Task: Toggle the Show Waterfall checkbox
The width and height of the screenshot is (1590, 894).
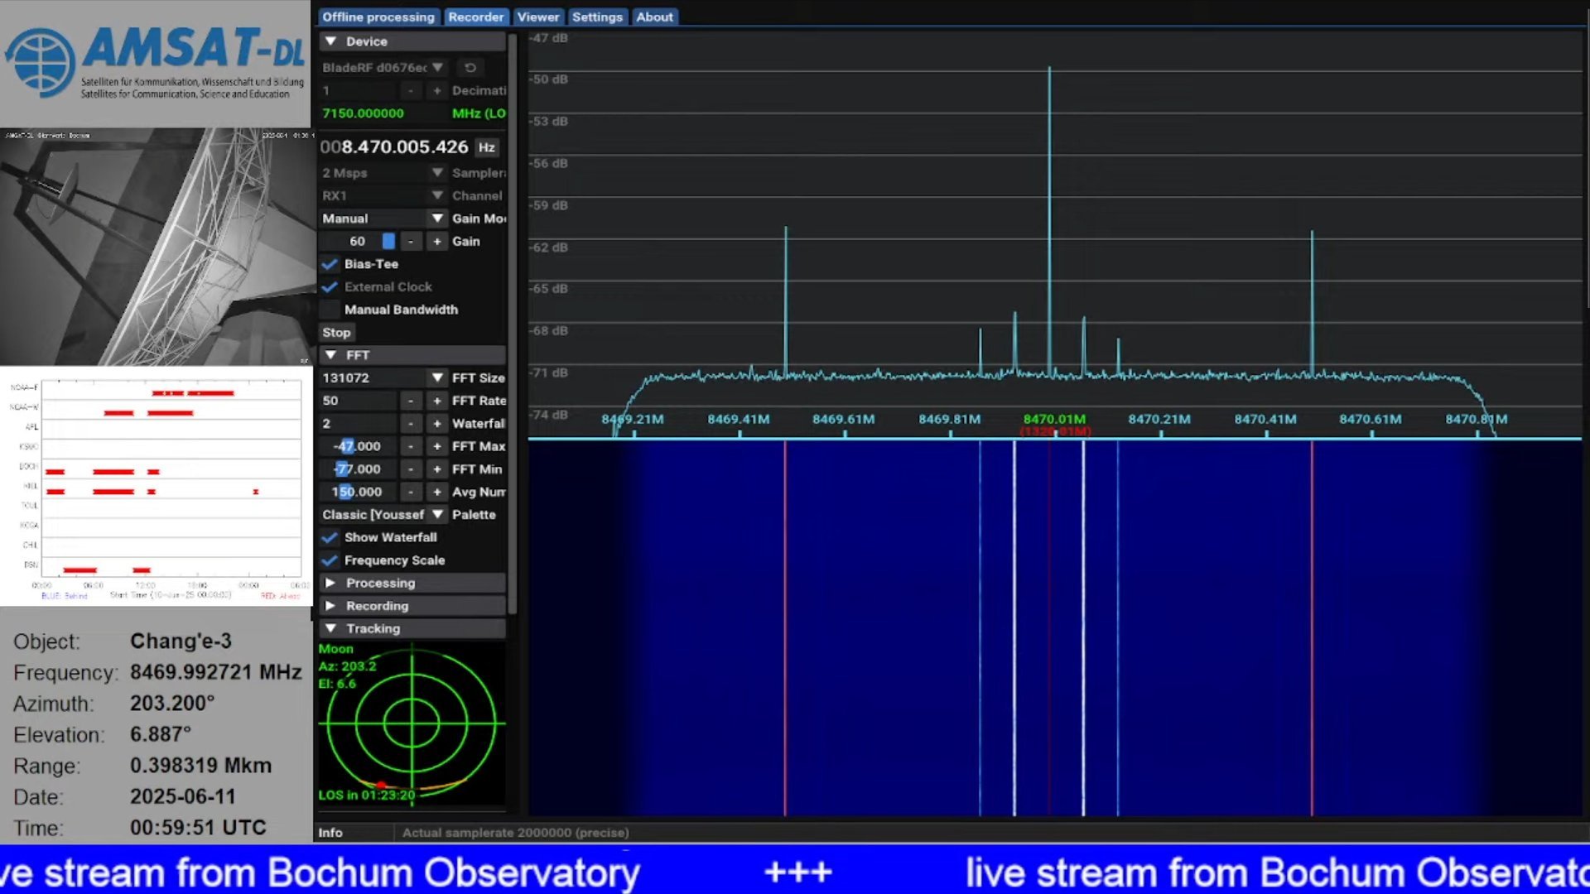Action: 330,537
